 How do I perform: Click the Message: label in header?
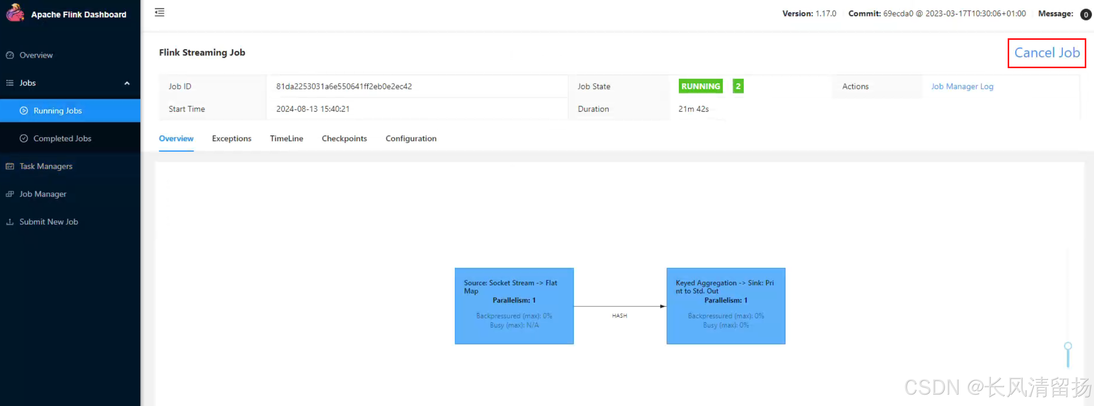[x=1055, y=14]
